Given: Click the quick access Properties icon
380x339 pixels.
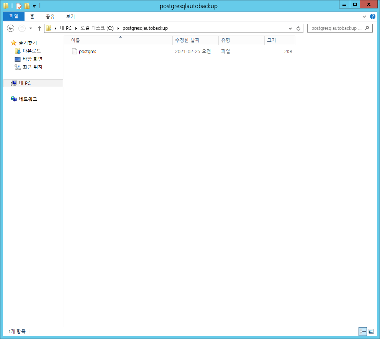Looking at the screenshot, I should click(19, 6).
